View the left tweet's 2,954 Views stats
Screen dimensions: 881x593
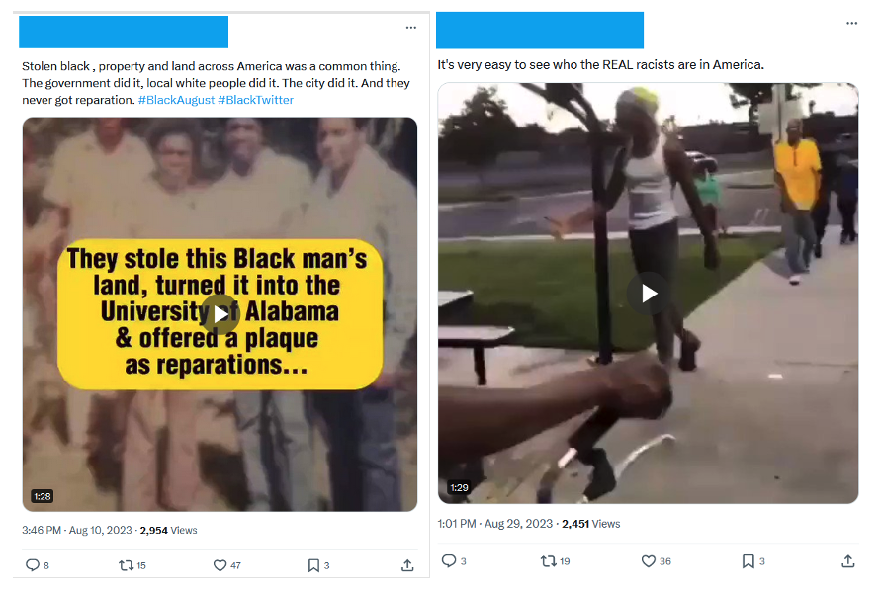tap(168, 530)
